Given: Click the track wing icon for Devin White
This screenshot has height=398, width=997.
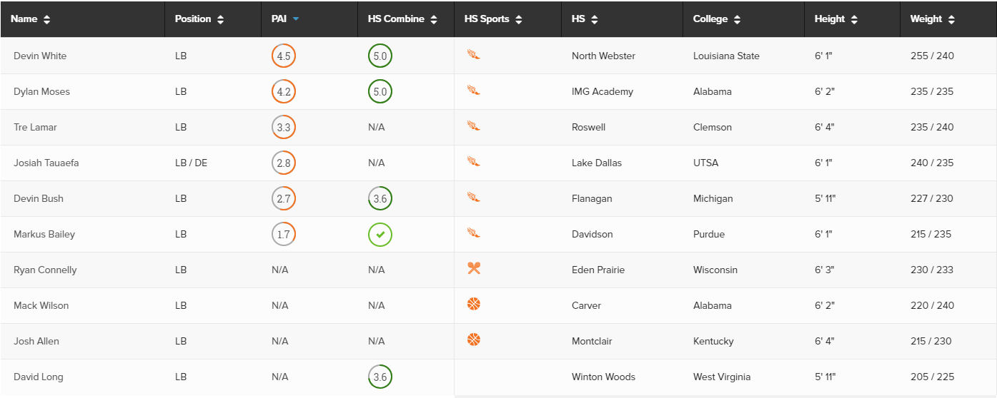Looking at the screenshot, I should [473, 54].
